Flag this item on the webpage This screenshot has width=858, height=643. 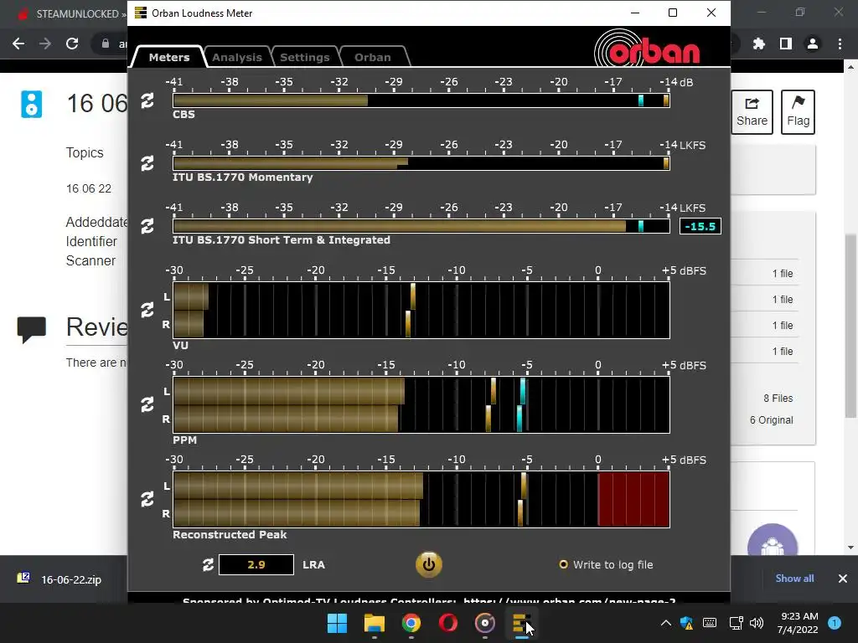pyautogui.click(x=798, y=112)
